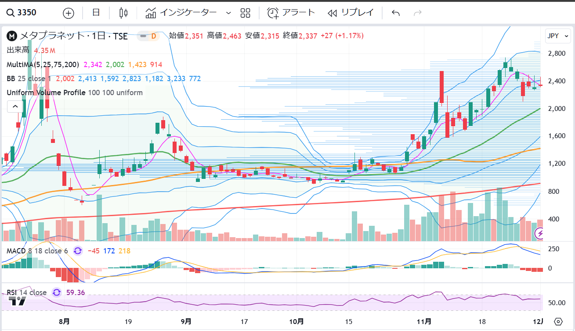Screen dimensions: 575x331
Task: Open the インジケーター indicators menu
Action: pyautogui.click(x=181, y=13)
